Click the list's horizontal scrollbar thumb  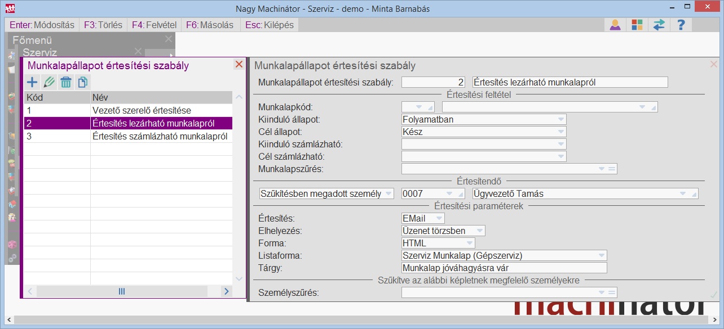pyautogui.click(x=121, y=291)
